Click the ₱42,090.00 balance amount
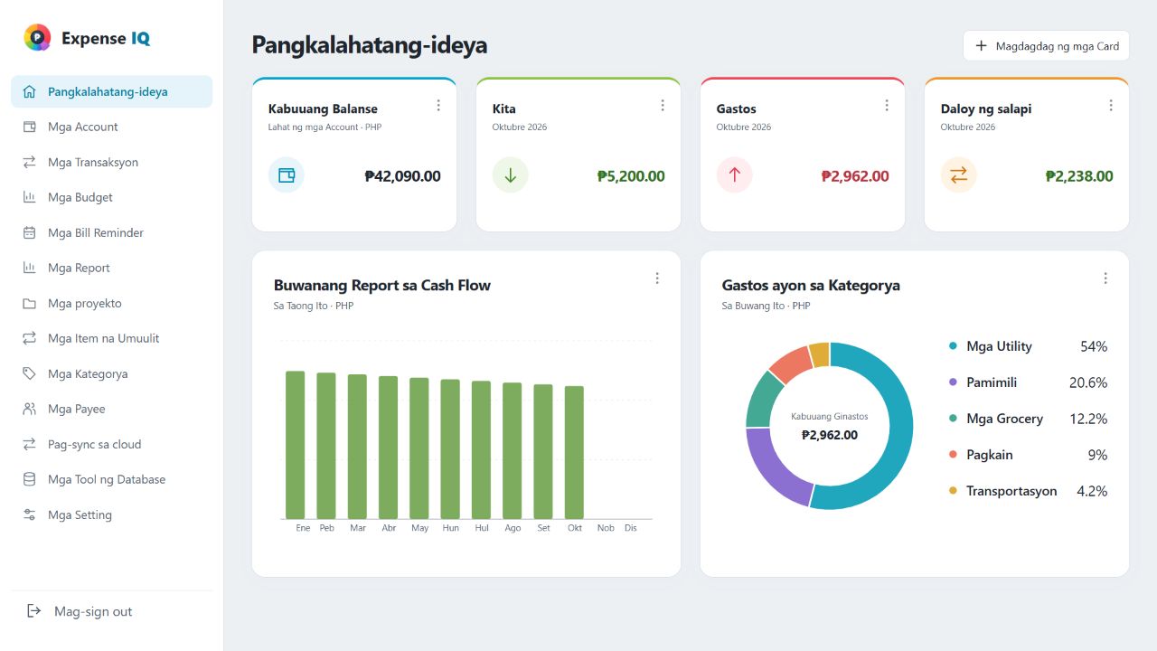The height and width of the screenshot is (651, 1157). click(402, 176)
